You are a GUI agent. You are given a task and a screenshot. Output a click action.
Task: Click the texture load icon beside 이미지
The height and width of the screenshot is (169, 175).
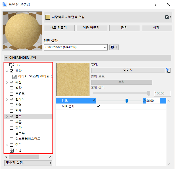pos(168,70)
